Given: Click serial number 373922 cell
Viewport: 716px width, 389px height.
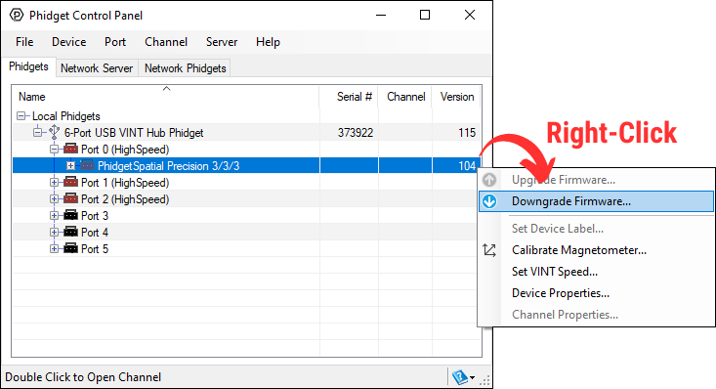Looking at the screenshot, I should pos(356,133).
